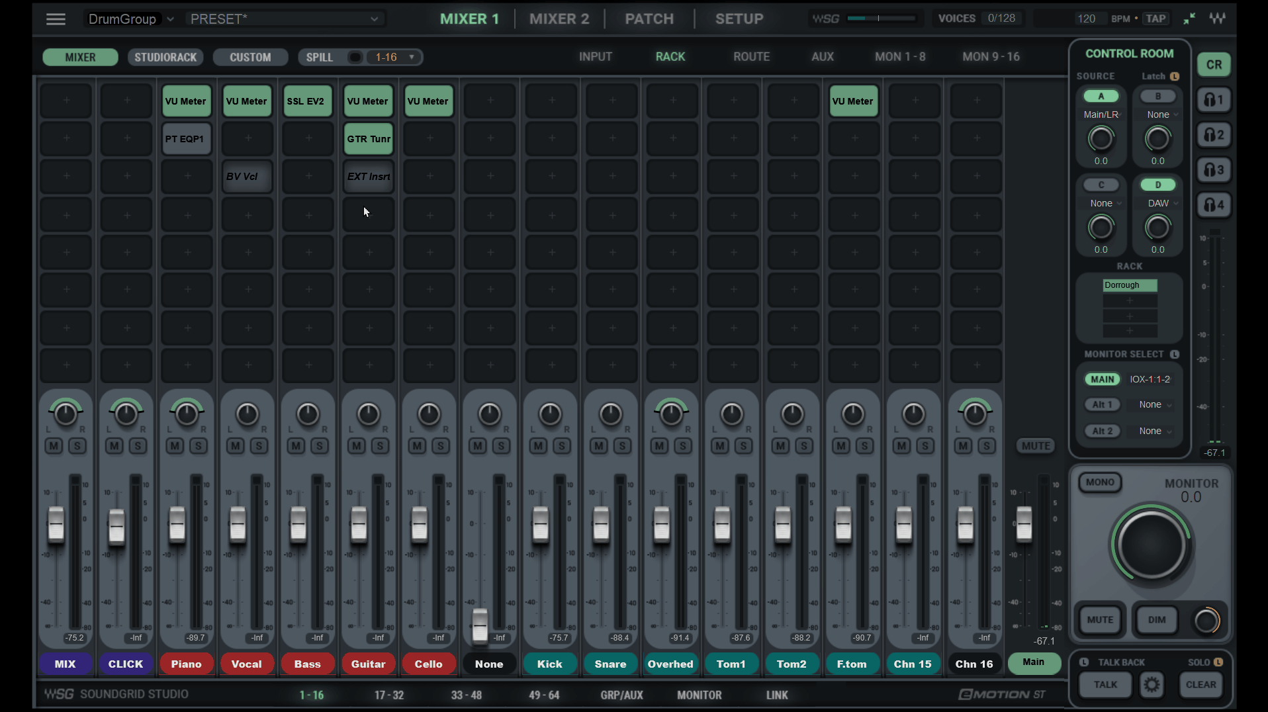The width and height of the screenshot is (1268, 712).
Task: Click the empty rack slot below Dorrough
Action: 1130,301
